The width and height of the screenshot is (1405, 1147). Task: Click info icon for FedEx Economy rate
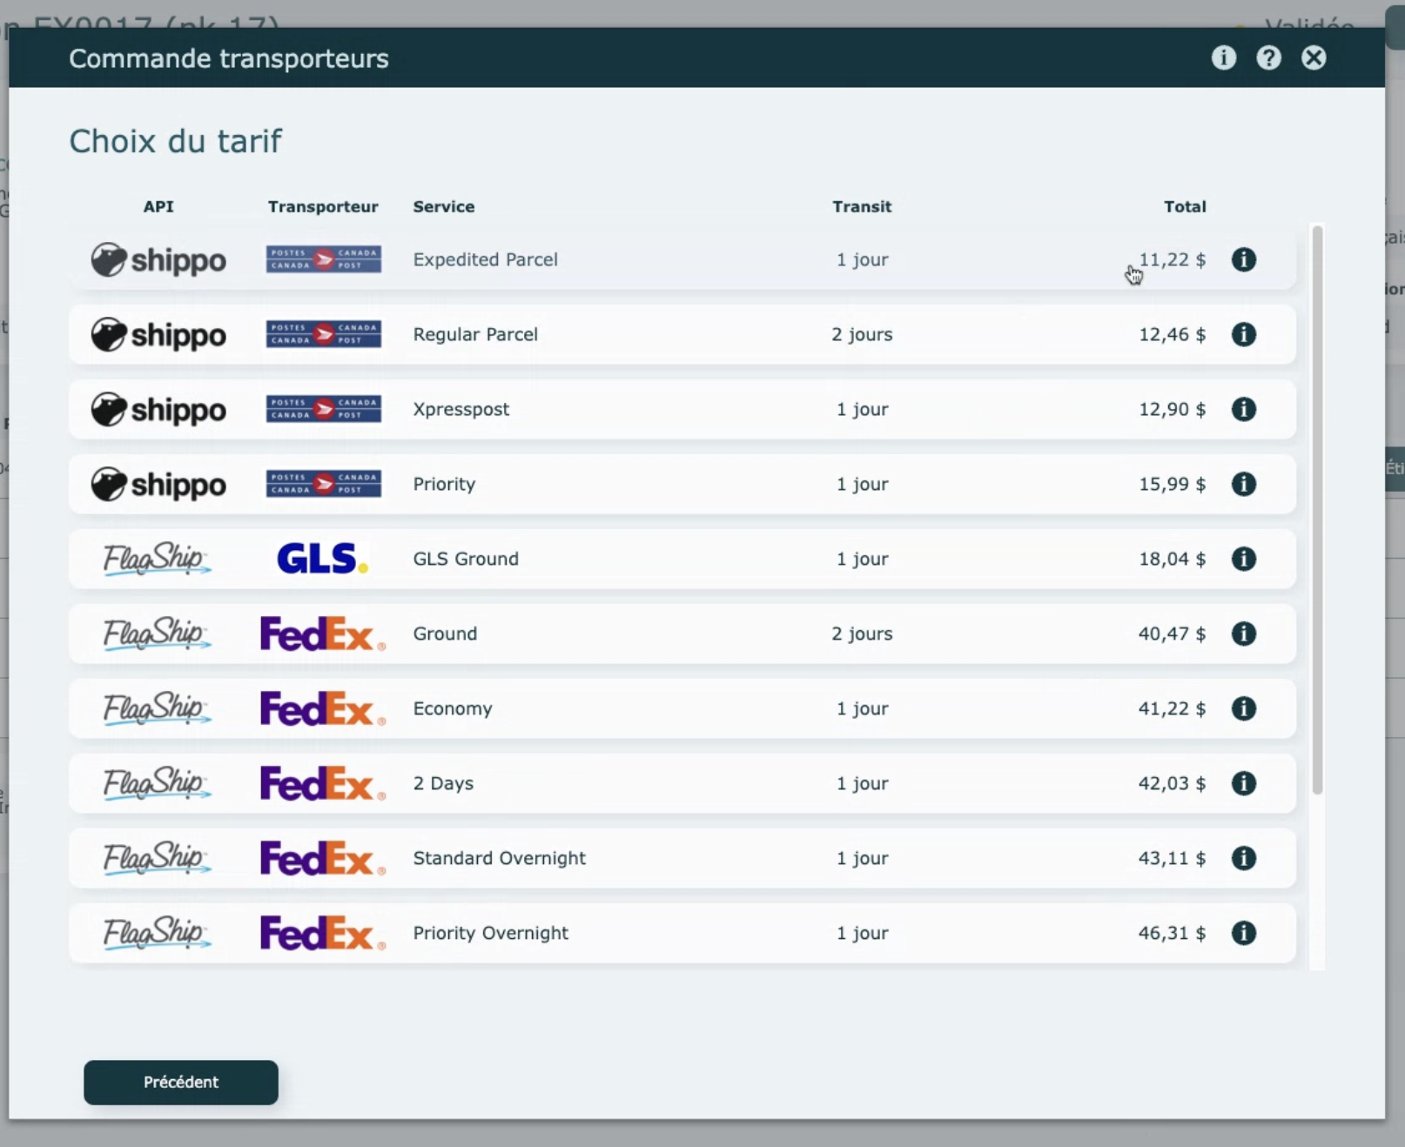coord(1243,708)
